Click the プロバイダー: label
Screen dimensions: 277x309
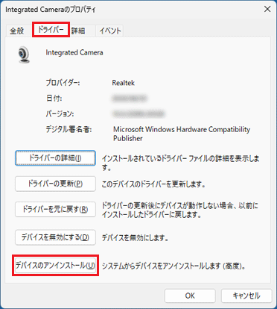[63, 83]
